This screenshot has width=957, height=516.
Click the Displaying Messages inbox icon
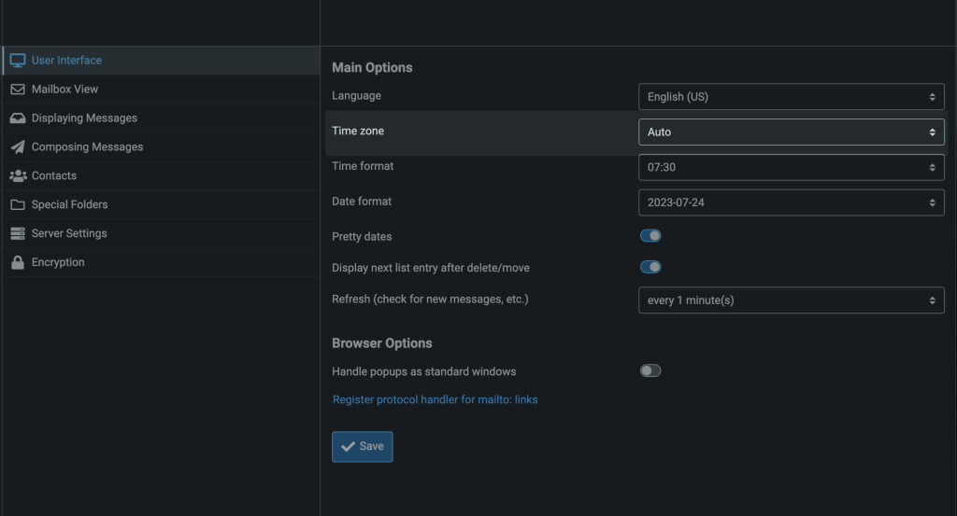17,119
